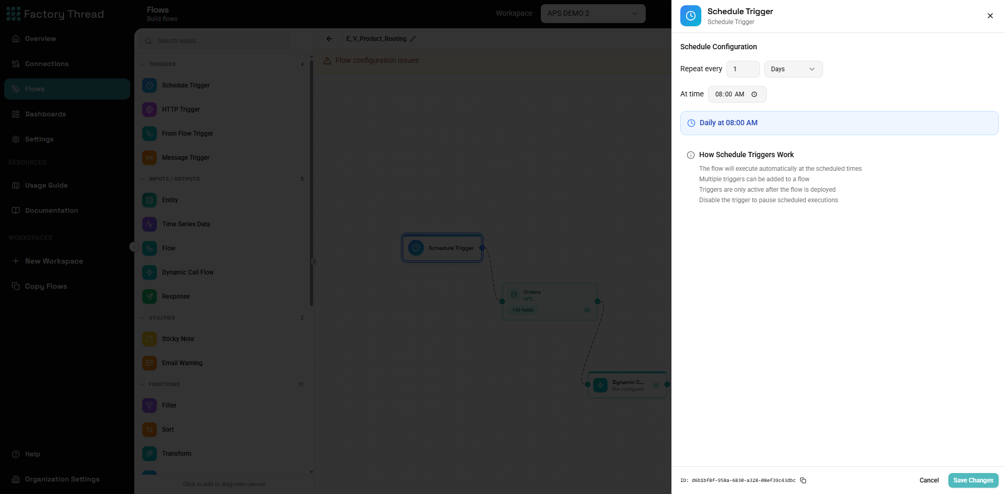Open the APS DEMO 2 workspace dropdown
Screen dimensions: 1005x494
pos(593,13)
